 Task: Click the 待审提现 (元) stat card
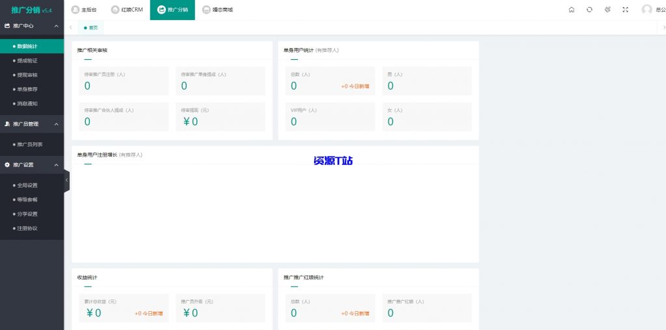coord(220,117)
